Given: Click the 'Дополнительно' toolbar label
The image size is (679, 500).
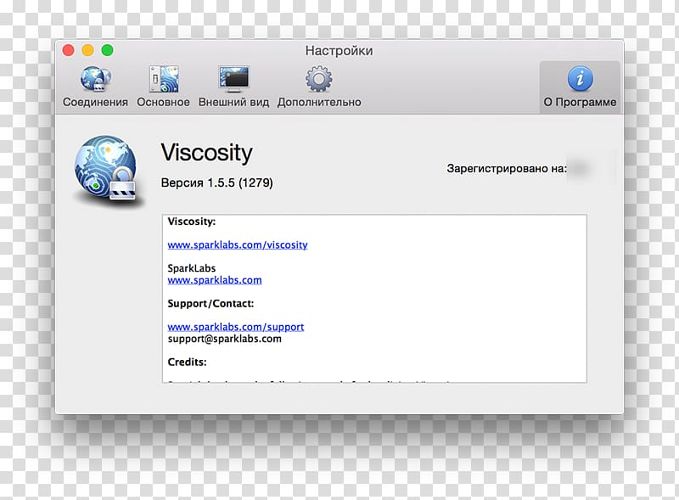Looking at the screenshot, I should coord(318,102).
